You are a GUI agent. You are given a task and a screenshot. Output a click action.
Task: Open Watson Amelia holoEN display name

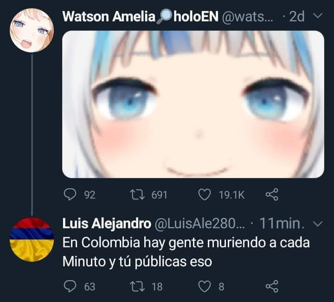pyautogui.click(x=141, y=16)
